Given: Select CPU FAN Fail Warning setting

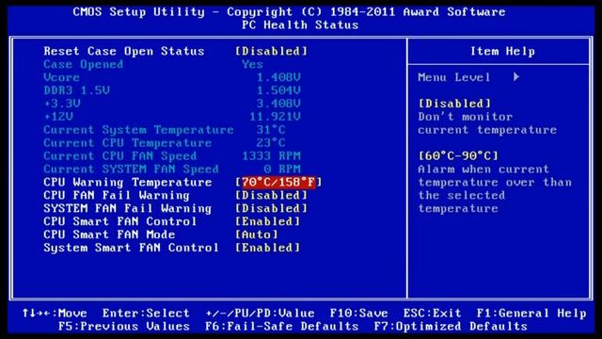Looking at the screenshot, I should (x=117, y=195).
